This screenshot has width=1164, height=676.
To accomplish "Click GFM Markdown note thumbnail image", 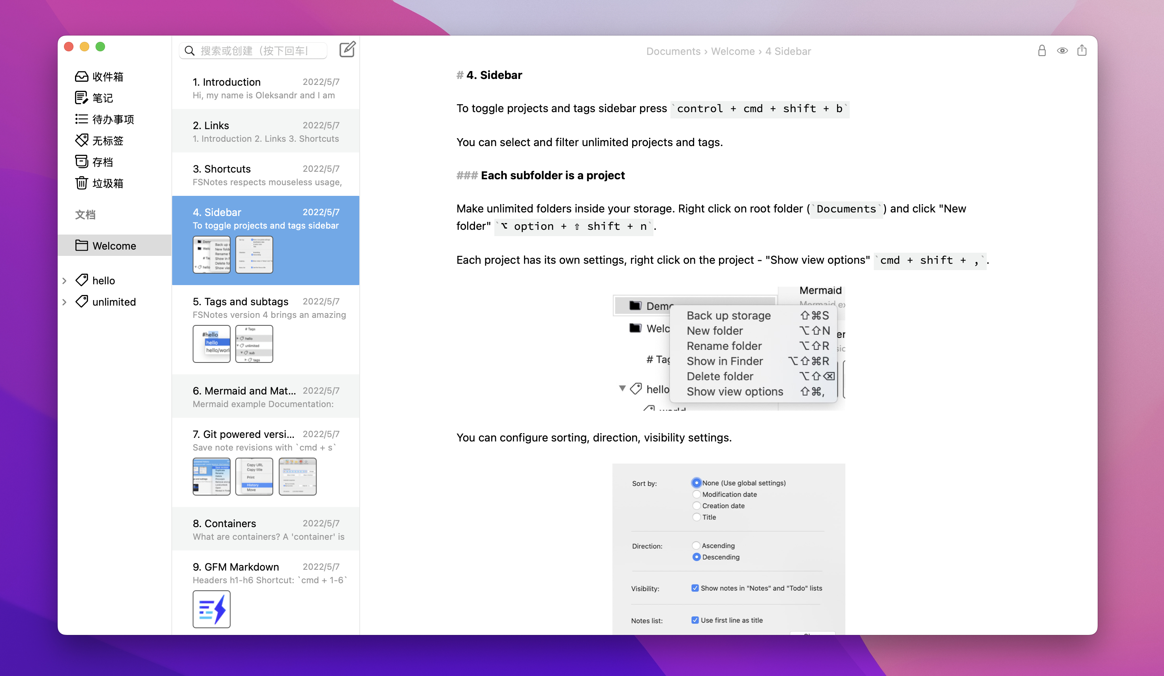I will [212, 609].
